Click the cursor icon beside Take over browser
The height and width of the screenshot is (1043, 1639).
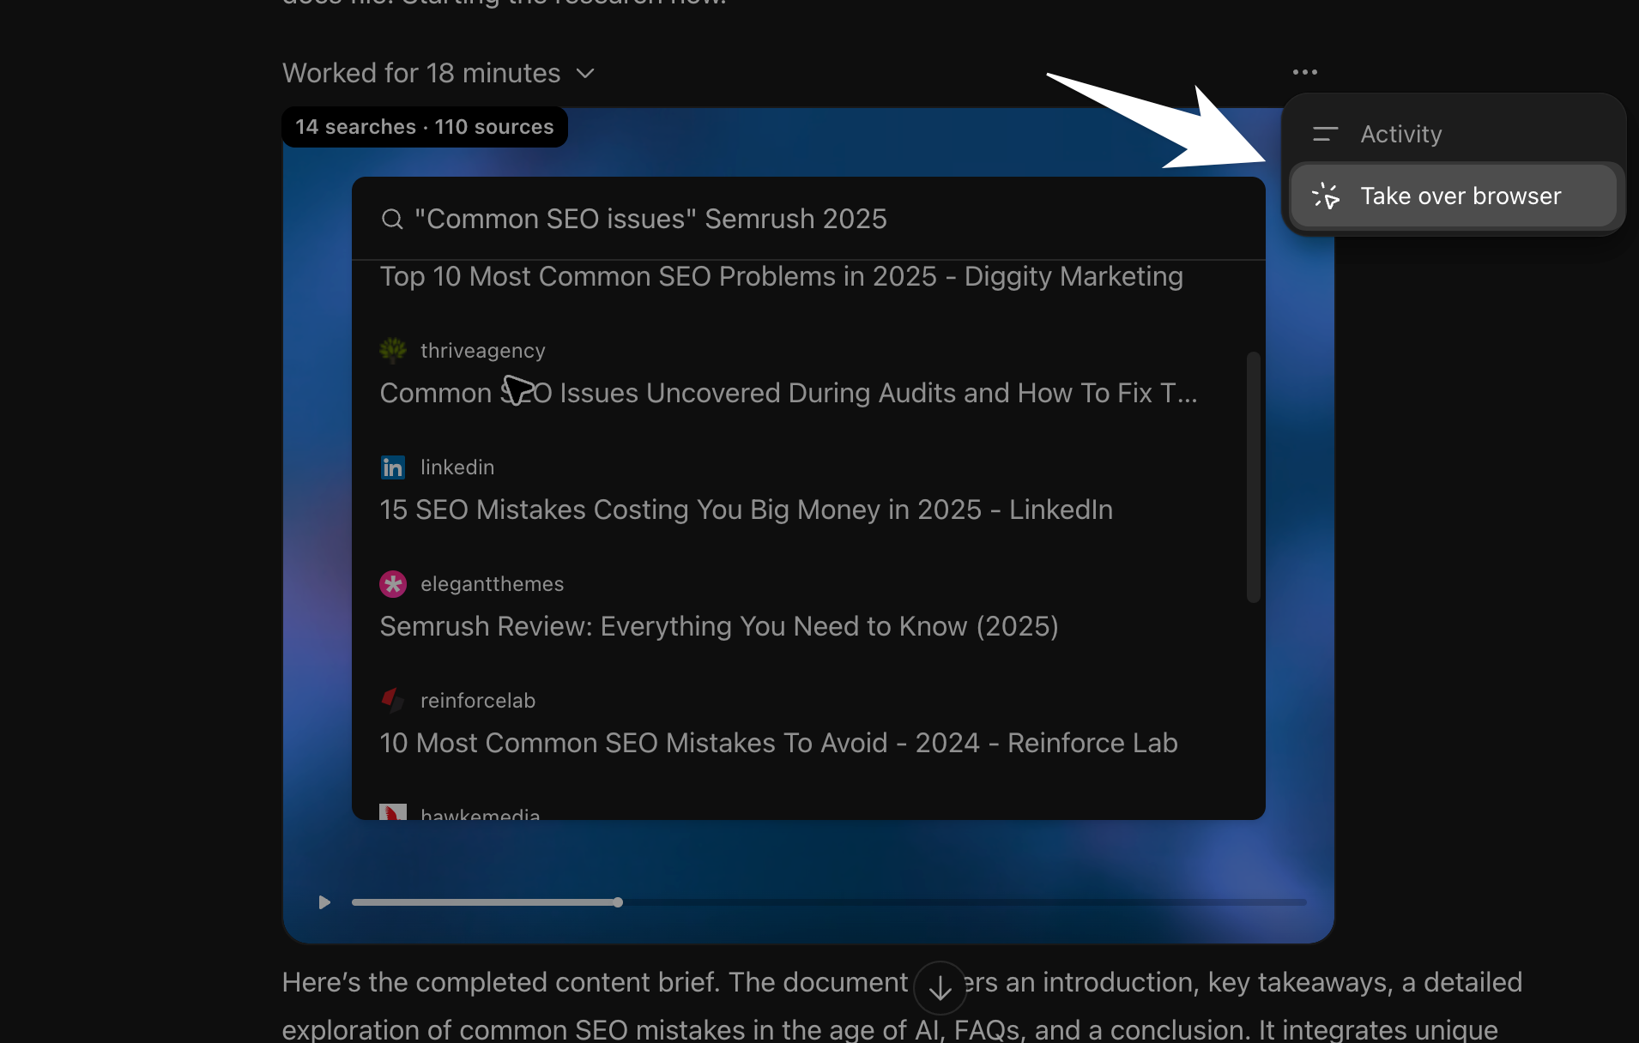click(x=1326, y=196)
